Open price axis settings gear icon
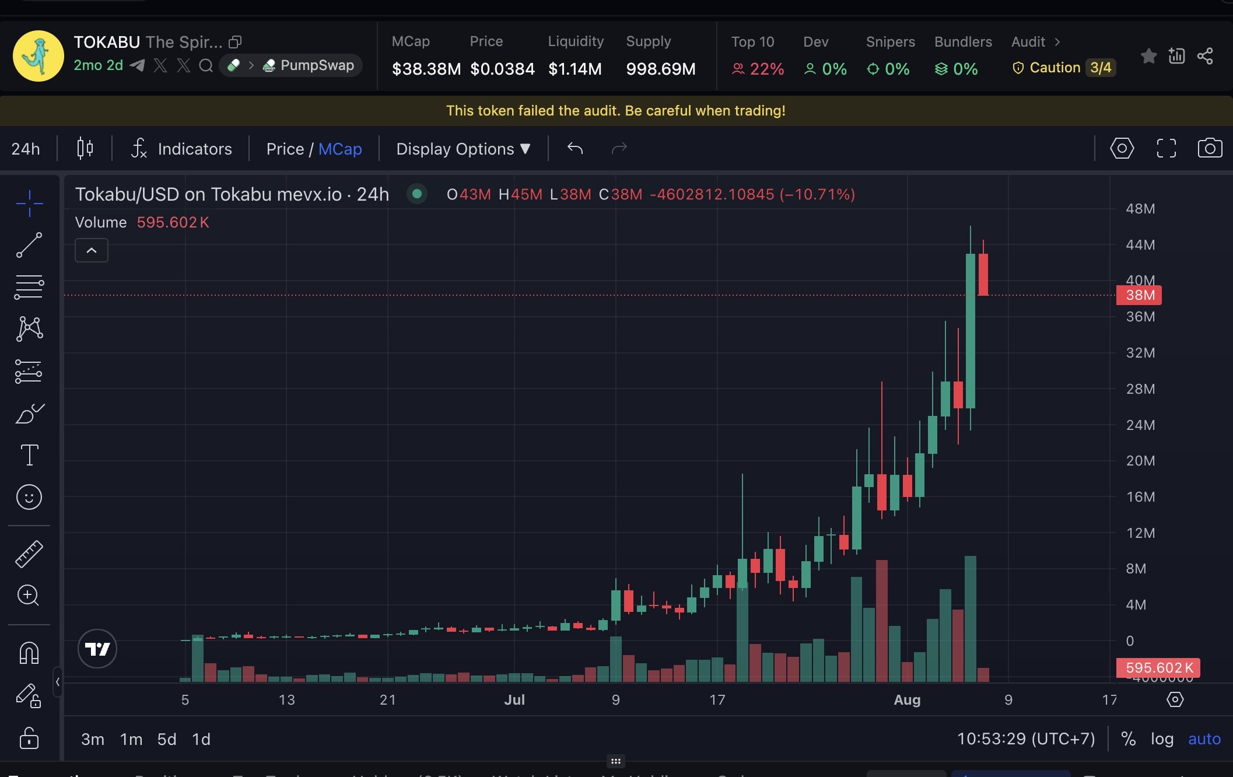1233x777 pixels. coord(1175,699)
